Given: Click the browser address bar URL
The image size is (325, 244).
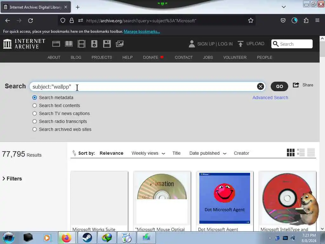Looking at the screenshot, I should point(141,21).
